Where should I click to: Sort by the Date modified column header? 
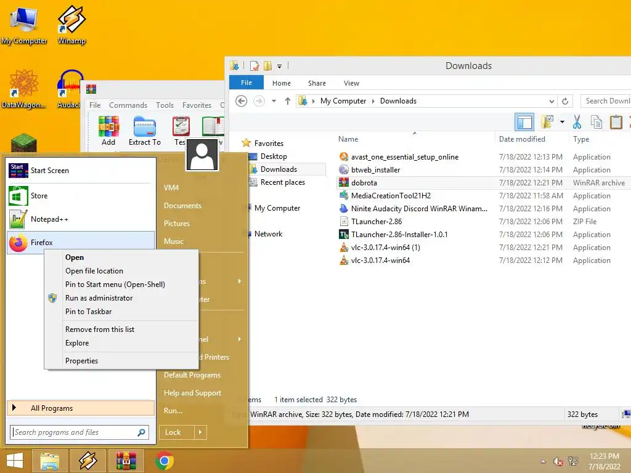tap(522, 139)
